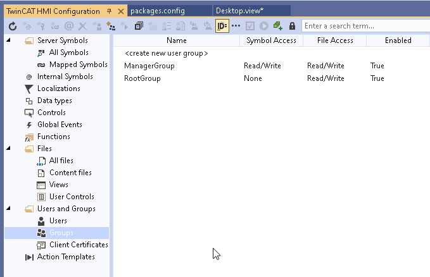Image resolution: width=430 pixels, height=277 pixels.
Task: Click the new folder icon in toolbar
Action: pos(153,27)
